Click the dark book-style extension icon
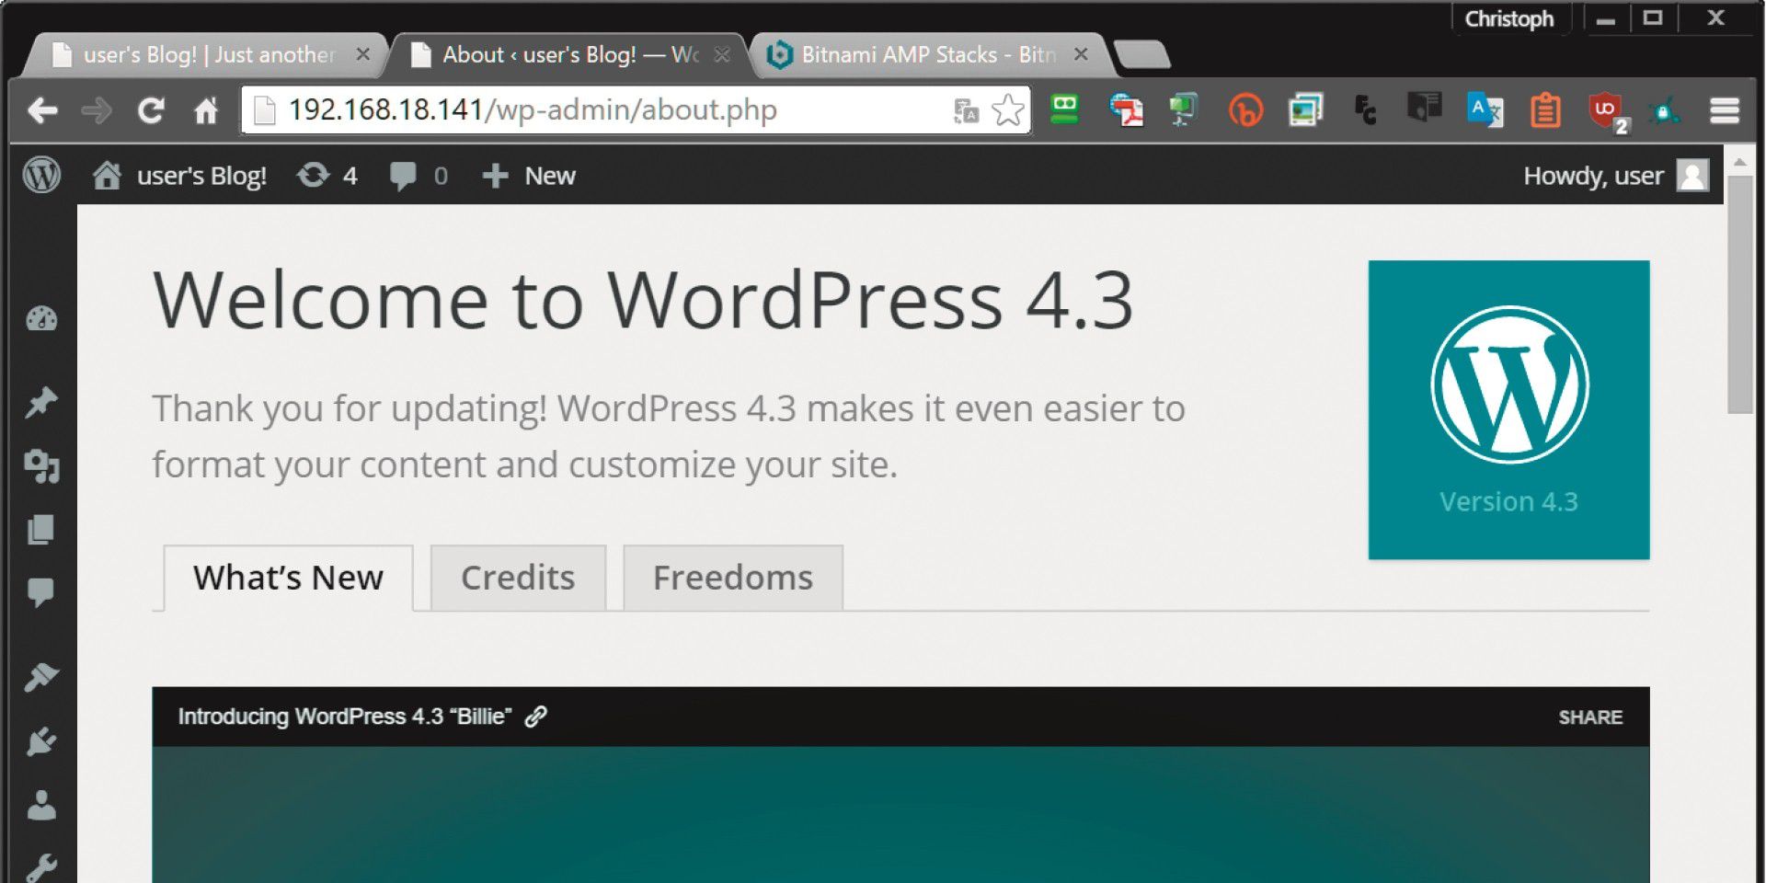 pyautogui.click(x=1425, y=109)
